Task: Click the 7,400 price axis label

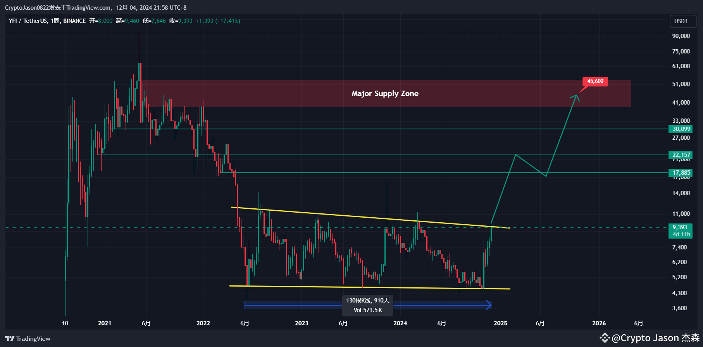Action: point(679,247)
